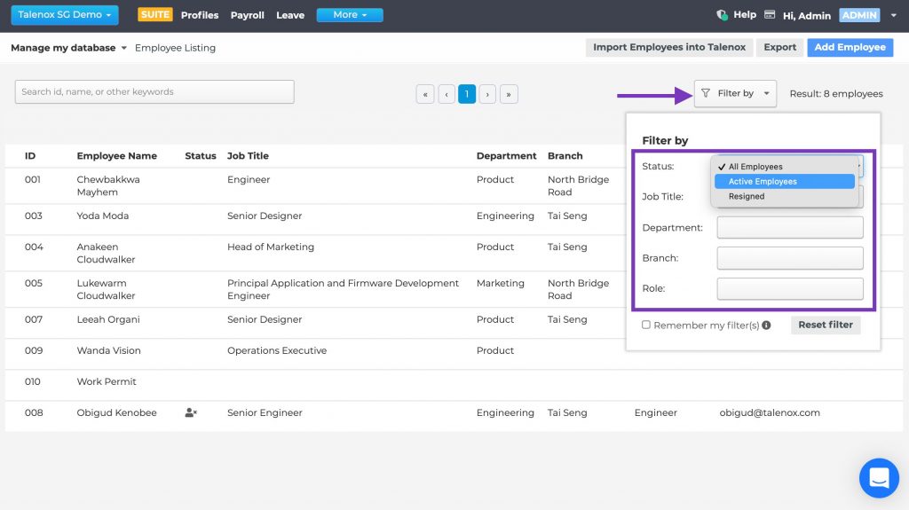The image size is (909, 510).
Task: Click the Status column header
Action: pyautogui.click(x=200, y=156)
